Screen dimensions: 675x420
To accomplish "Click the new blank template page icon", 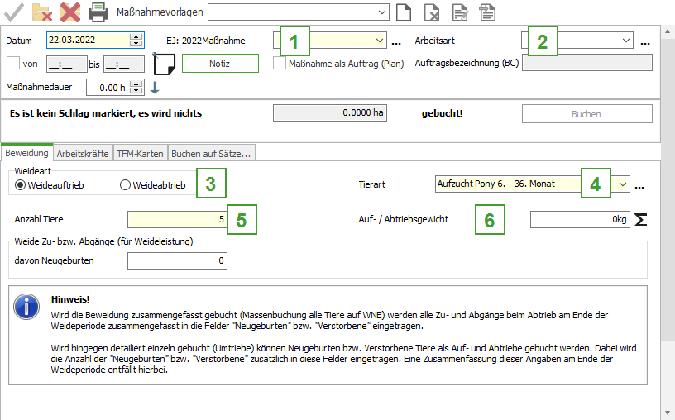I will [403, 12].
